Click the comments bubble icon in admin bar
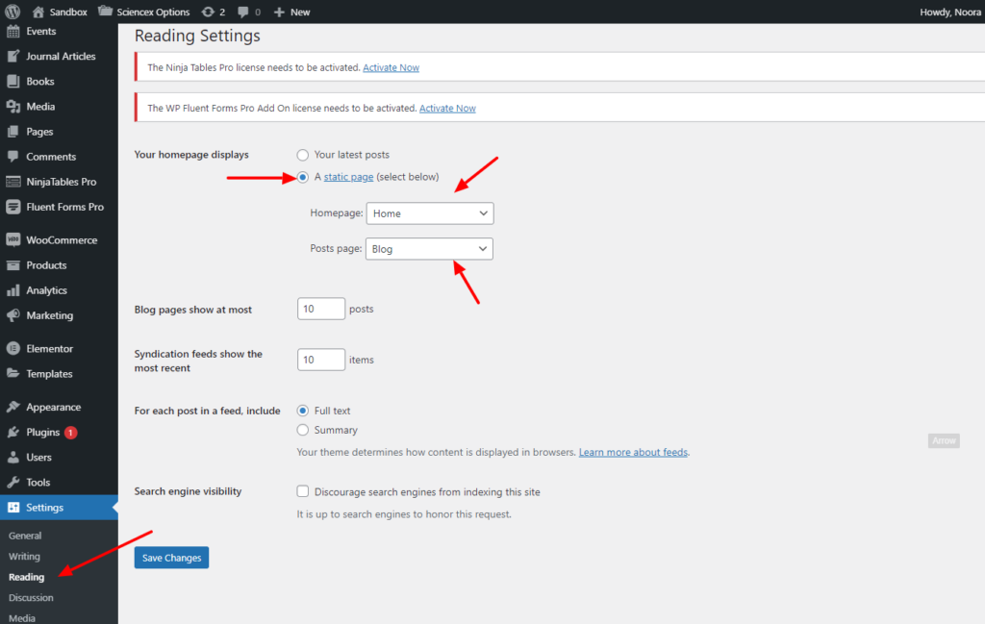This screenshot has width=985, height=624. point(243,12)
